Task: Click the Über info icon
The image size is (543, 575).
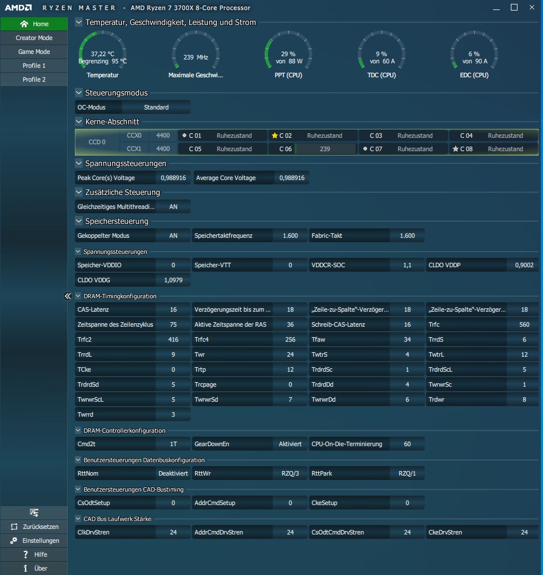Action: click(26, 568)
